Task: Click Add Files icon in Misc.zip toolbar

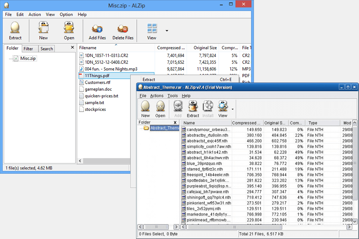Action: [97, 29]
